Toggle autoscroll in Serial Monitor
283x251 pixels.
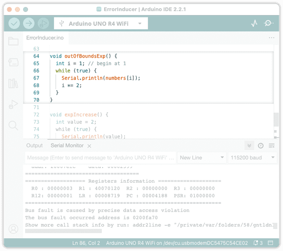point(249,146)
